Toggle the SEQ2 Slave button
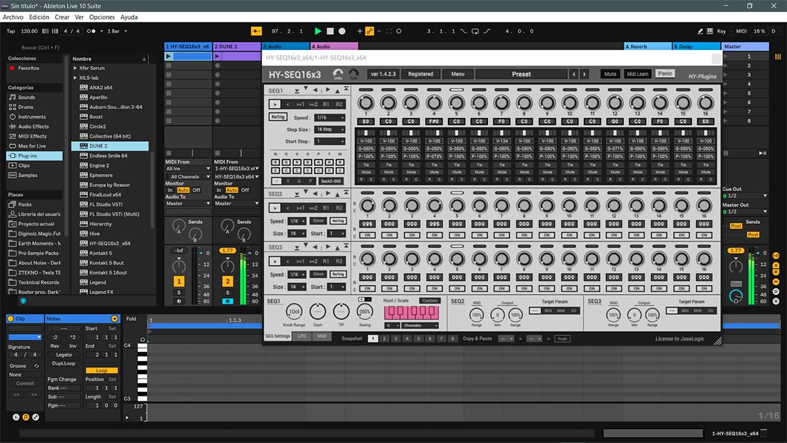The height and width of the screenshot is (443, 787). click(x=318, y=221)
